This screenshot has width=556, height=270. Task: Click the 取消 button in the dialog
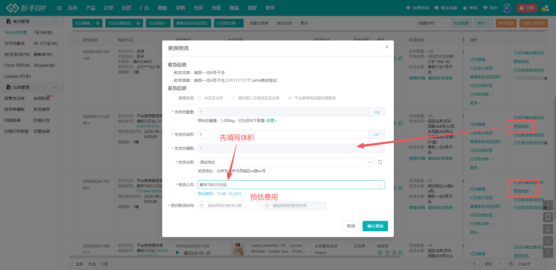(351, 226)
